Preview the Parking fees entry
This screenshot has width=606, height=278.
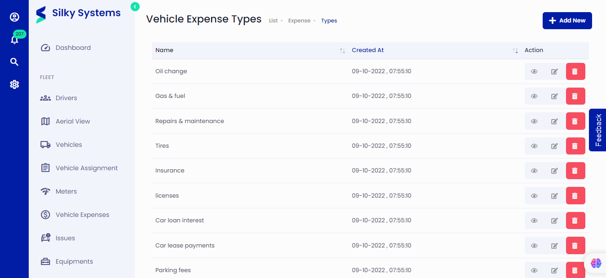pyautogui.click(x=534, y=270)
